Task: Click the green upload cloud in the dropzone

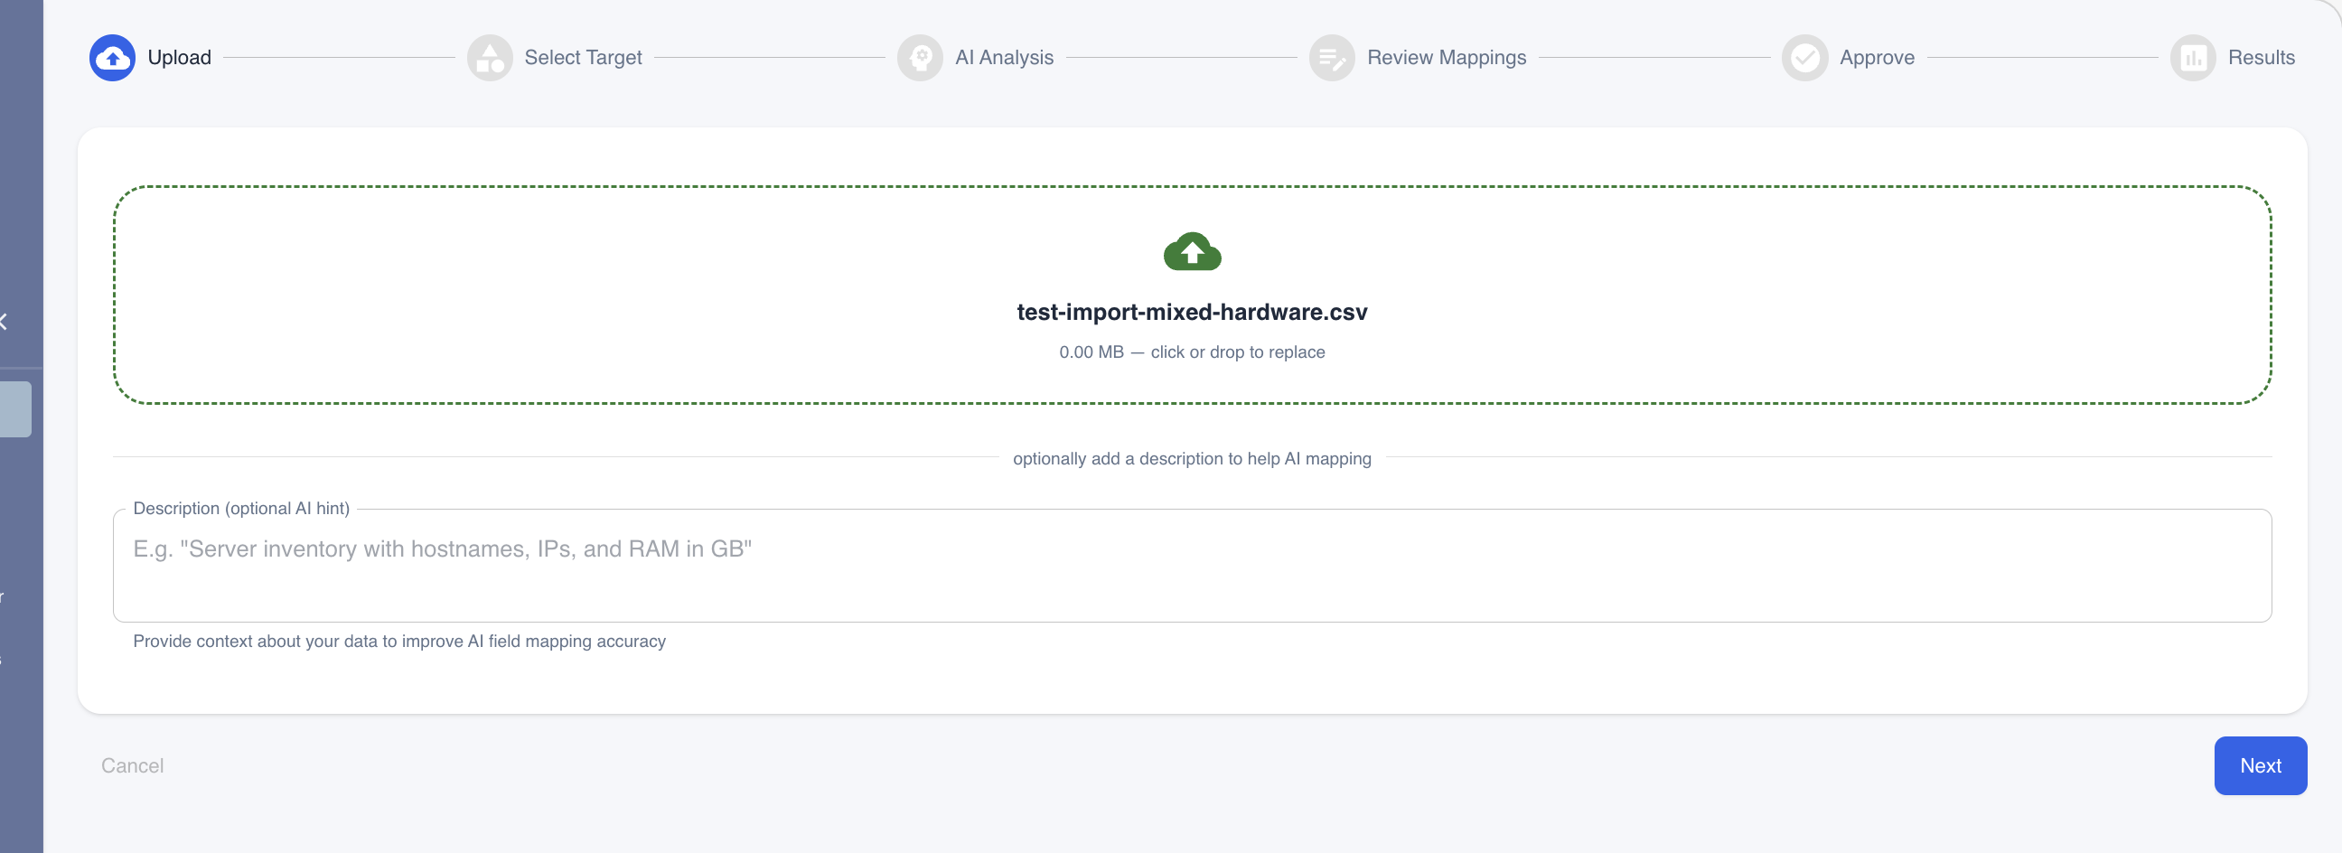Action: pos(1192,252)
